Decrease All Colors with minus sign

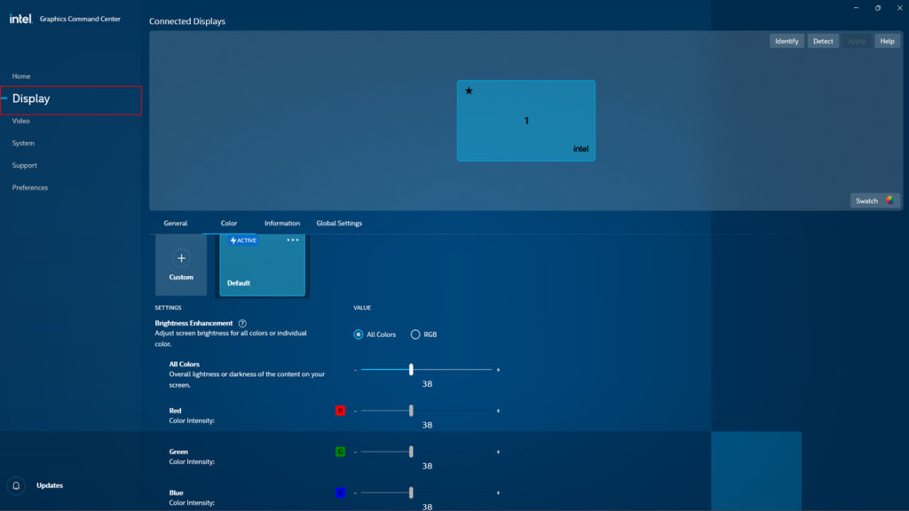pos(355,370)
